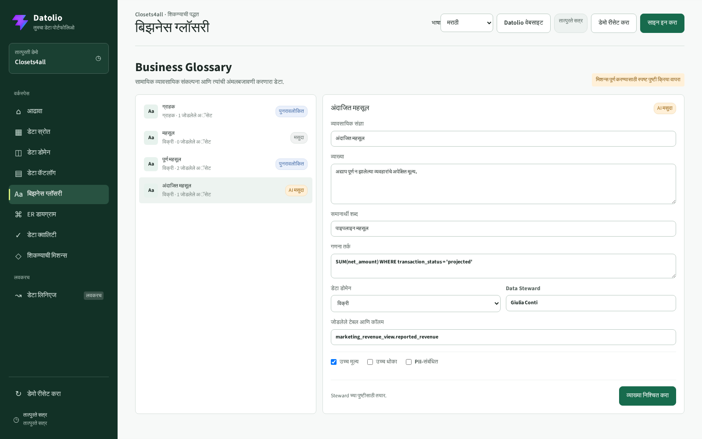Click the समानार्थी शब्द input field
The height and width of the screenshot is (439, 702).
pos(503,229)
